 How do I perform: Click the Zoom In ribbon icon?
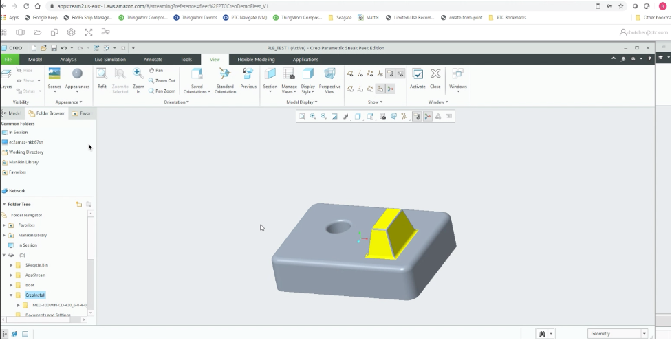[138, 73]
